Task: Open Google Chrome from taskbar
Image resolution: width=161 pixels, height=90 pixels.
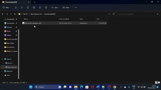Action: [x=115, y=87]
